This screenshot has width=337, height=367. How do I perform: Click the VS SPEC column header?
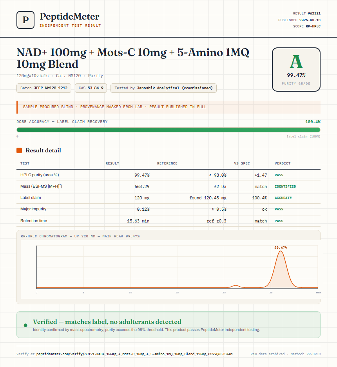click(242, 163)
